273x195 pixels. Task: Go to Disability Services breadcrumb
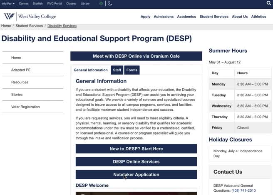pyautogui.click(x=62, y=26)
